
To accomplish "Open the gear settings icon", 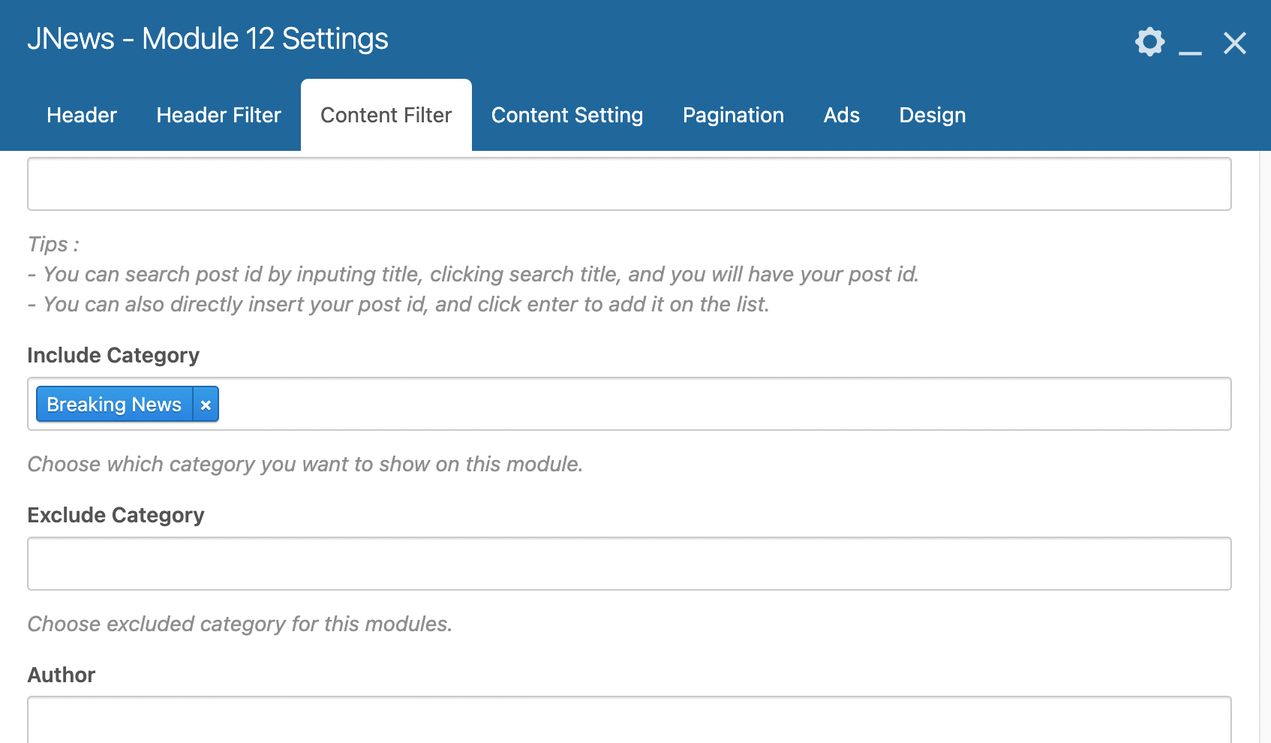I will 1149,42.
